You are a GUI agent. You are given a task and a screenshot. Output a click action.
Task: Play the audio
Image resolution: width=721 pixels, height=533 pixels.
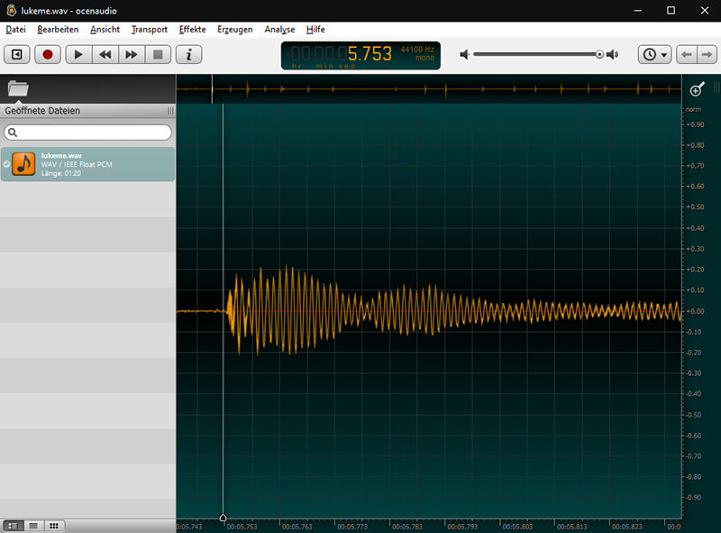click(x=78, y=55)
